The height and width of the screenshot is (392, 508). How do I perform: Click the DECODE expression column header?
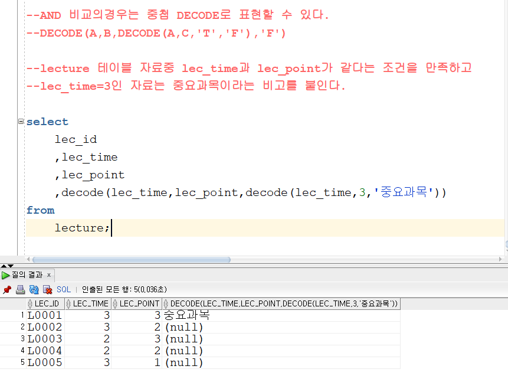click(x=281, y=304)
